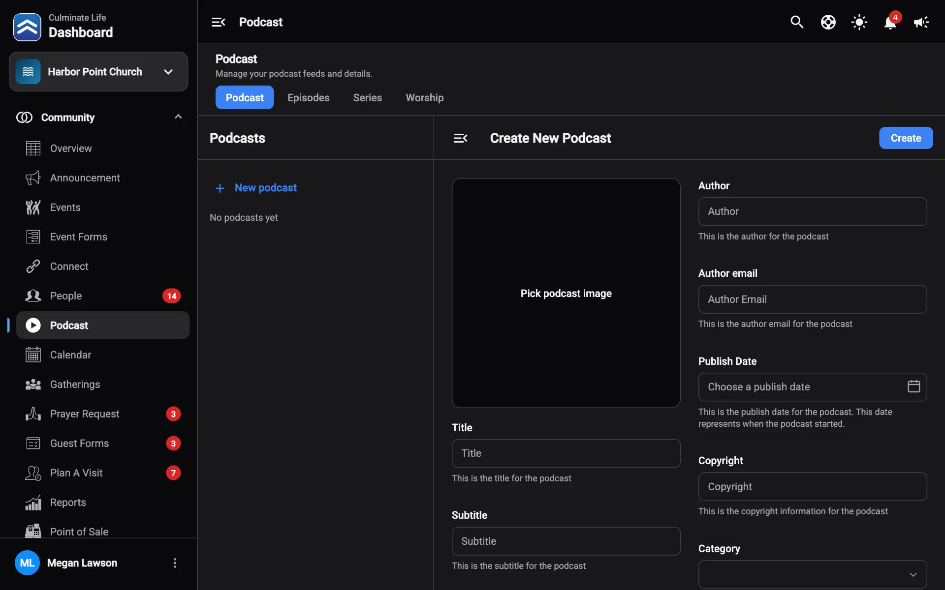Switch to the Worship tab

(424, 97)
